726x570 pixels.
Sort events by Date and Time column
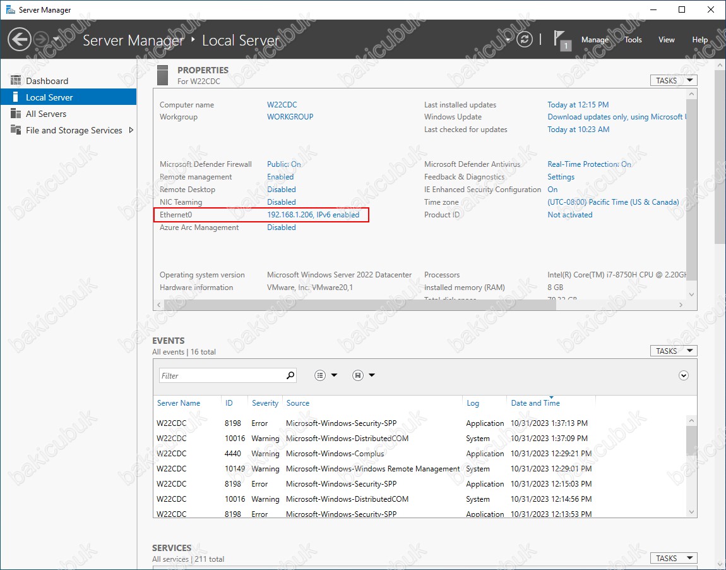535,403
